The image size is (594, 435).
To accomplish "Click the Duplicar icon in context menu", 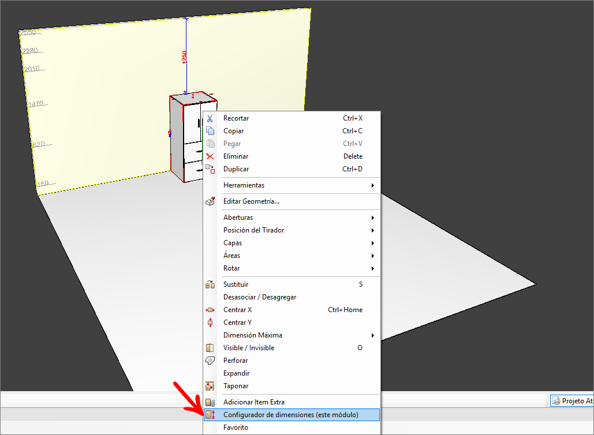I will point(210,169).
